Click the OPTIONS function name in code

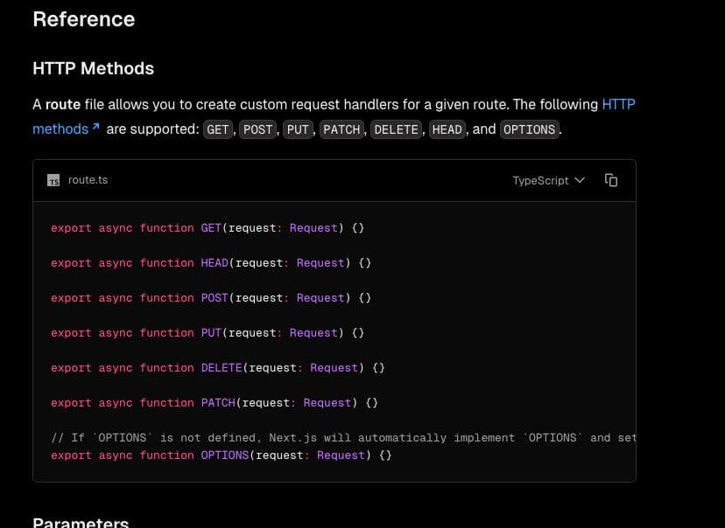pos(225,455)
